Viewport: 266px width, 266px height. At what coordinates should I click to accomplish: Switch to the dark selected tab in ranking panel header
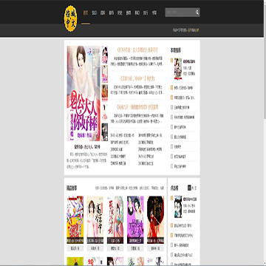[189, 188]
